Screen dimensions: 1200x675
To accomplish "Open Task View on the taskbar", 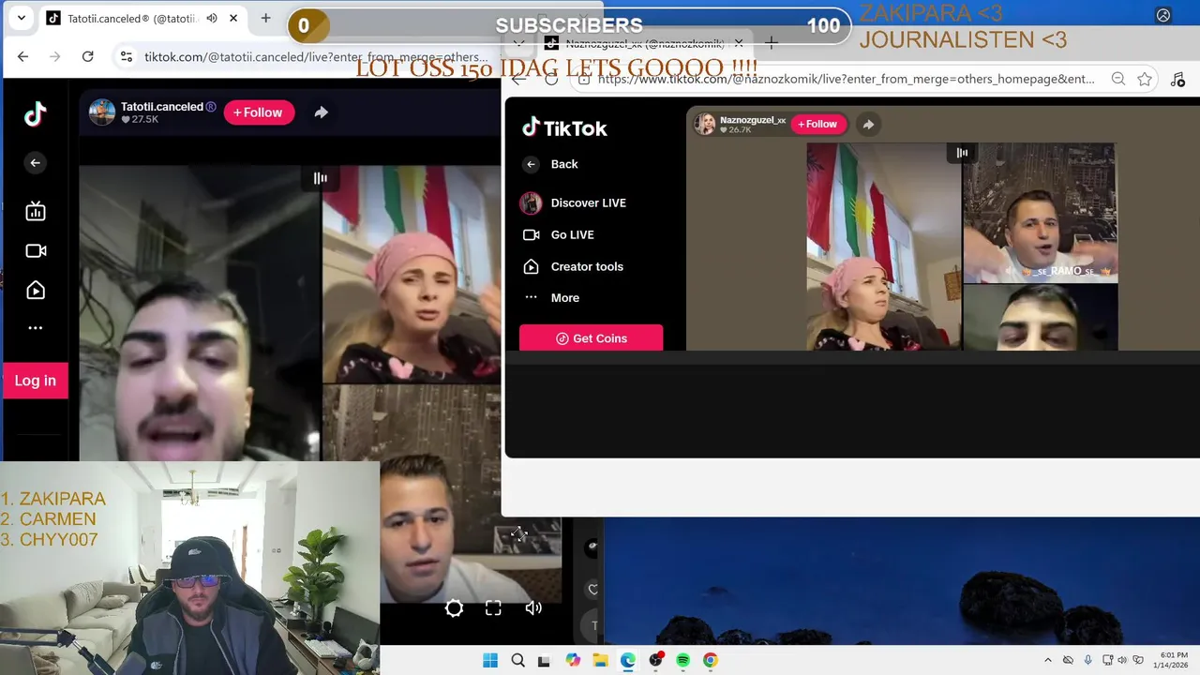I will pos(544,660).
